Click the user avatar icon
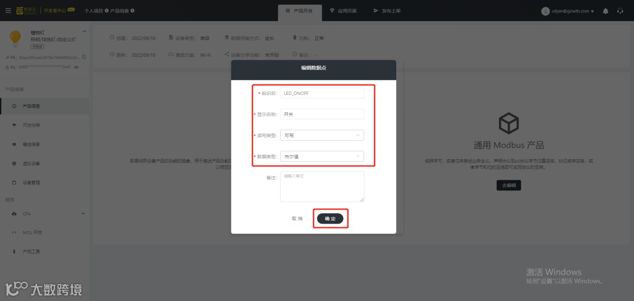The image size is (634, 301). (x=545, y=11)
